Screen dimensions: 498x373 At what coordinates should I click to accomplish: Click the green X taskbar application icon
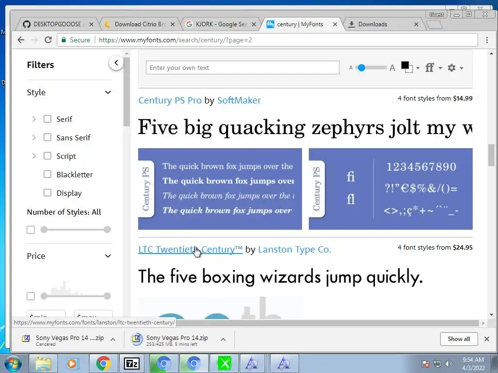[224, 363]
